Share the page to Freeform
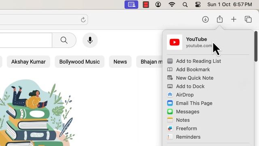This screenshot has width=259, height=146. pyautogui.click(x=208, y=129)
